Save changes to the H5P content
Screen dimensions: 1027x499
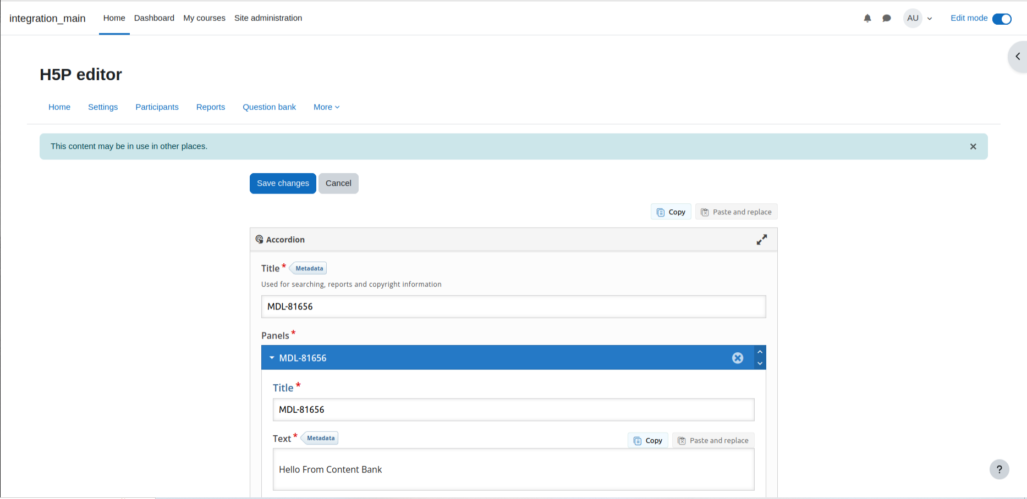point(283,184)
